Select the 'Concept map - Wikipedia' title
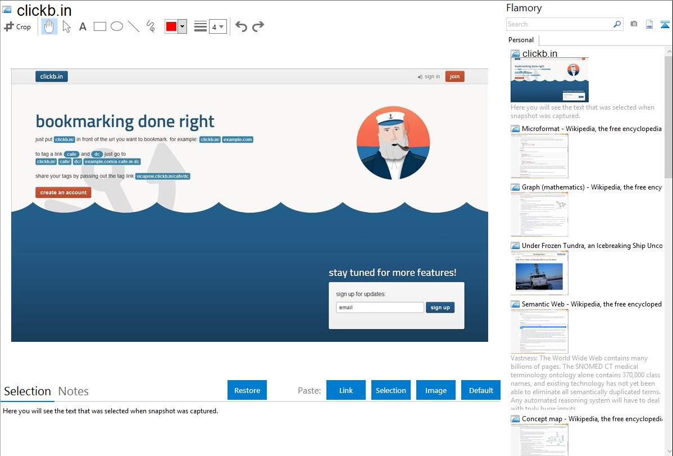 pos(592,418)
